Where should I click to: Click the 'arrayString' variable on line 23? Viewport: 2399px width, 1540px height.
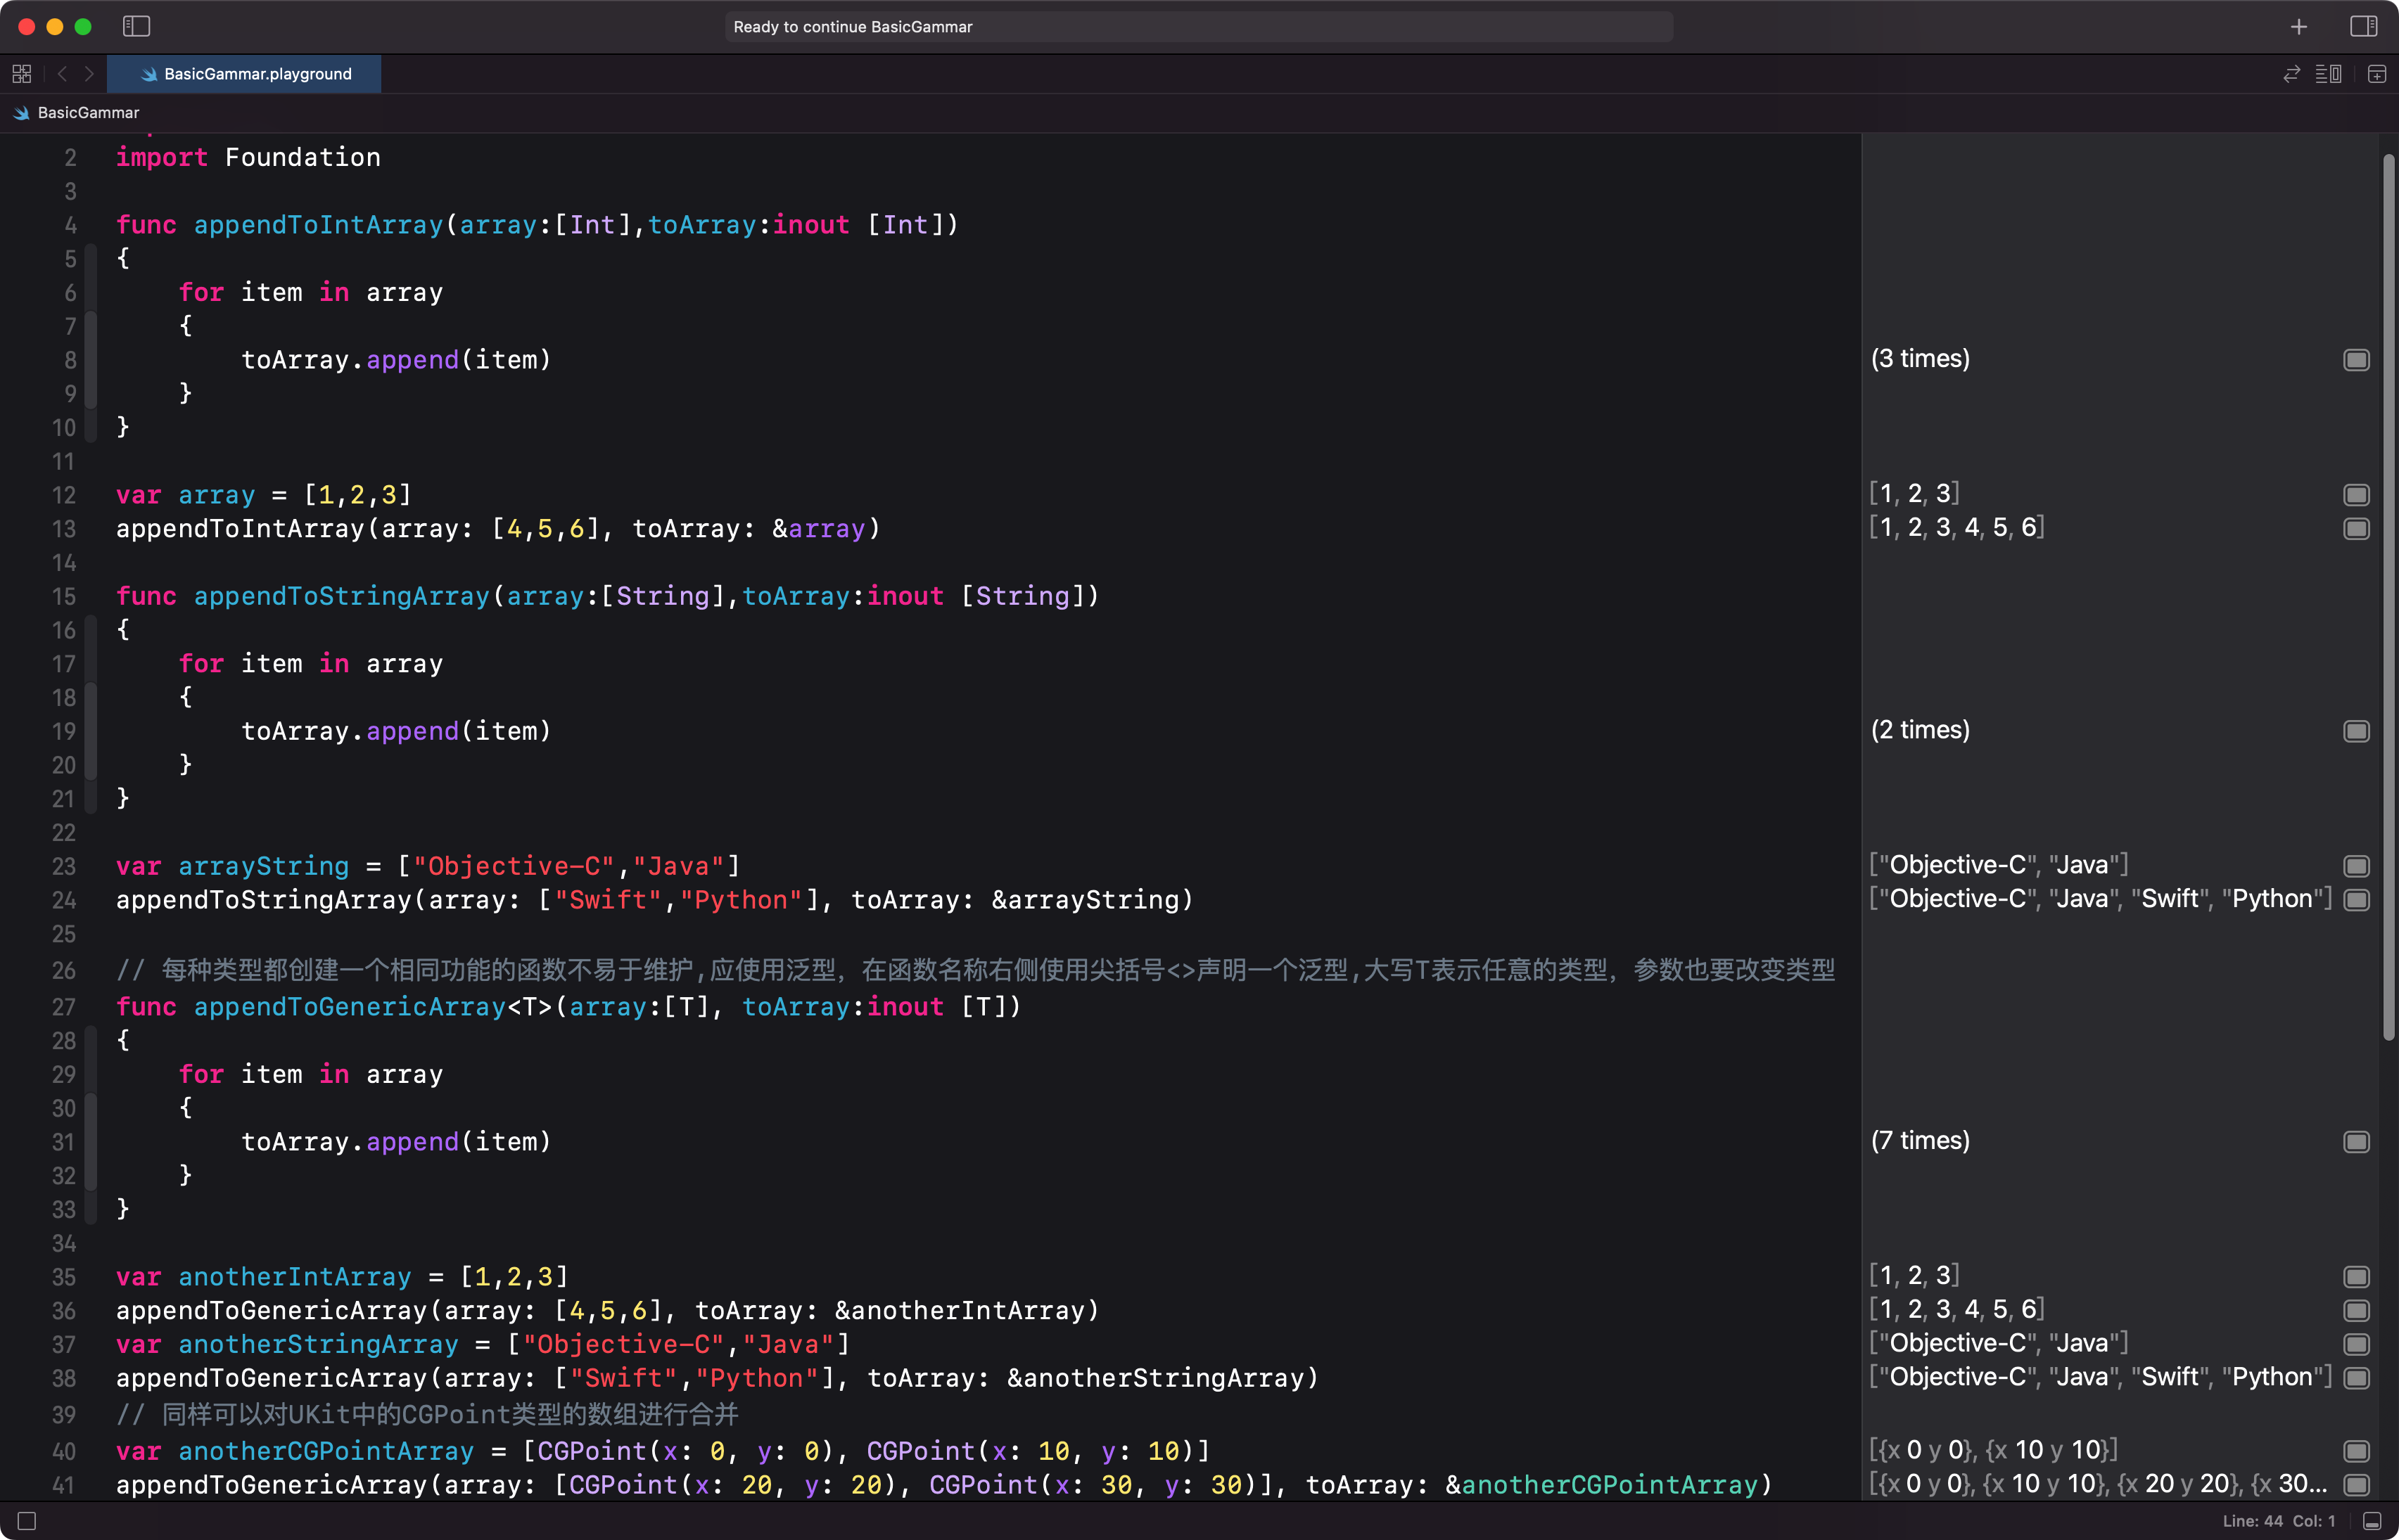pyautogui.click(x=264, y=866)
